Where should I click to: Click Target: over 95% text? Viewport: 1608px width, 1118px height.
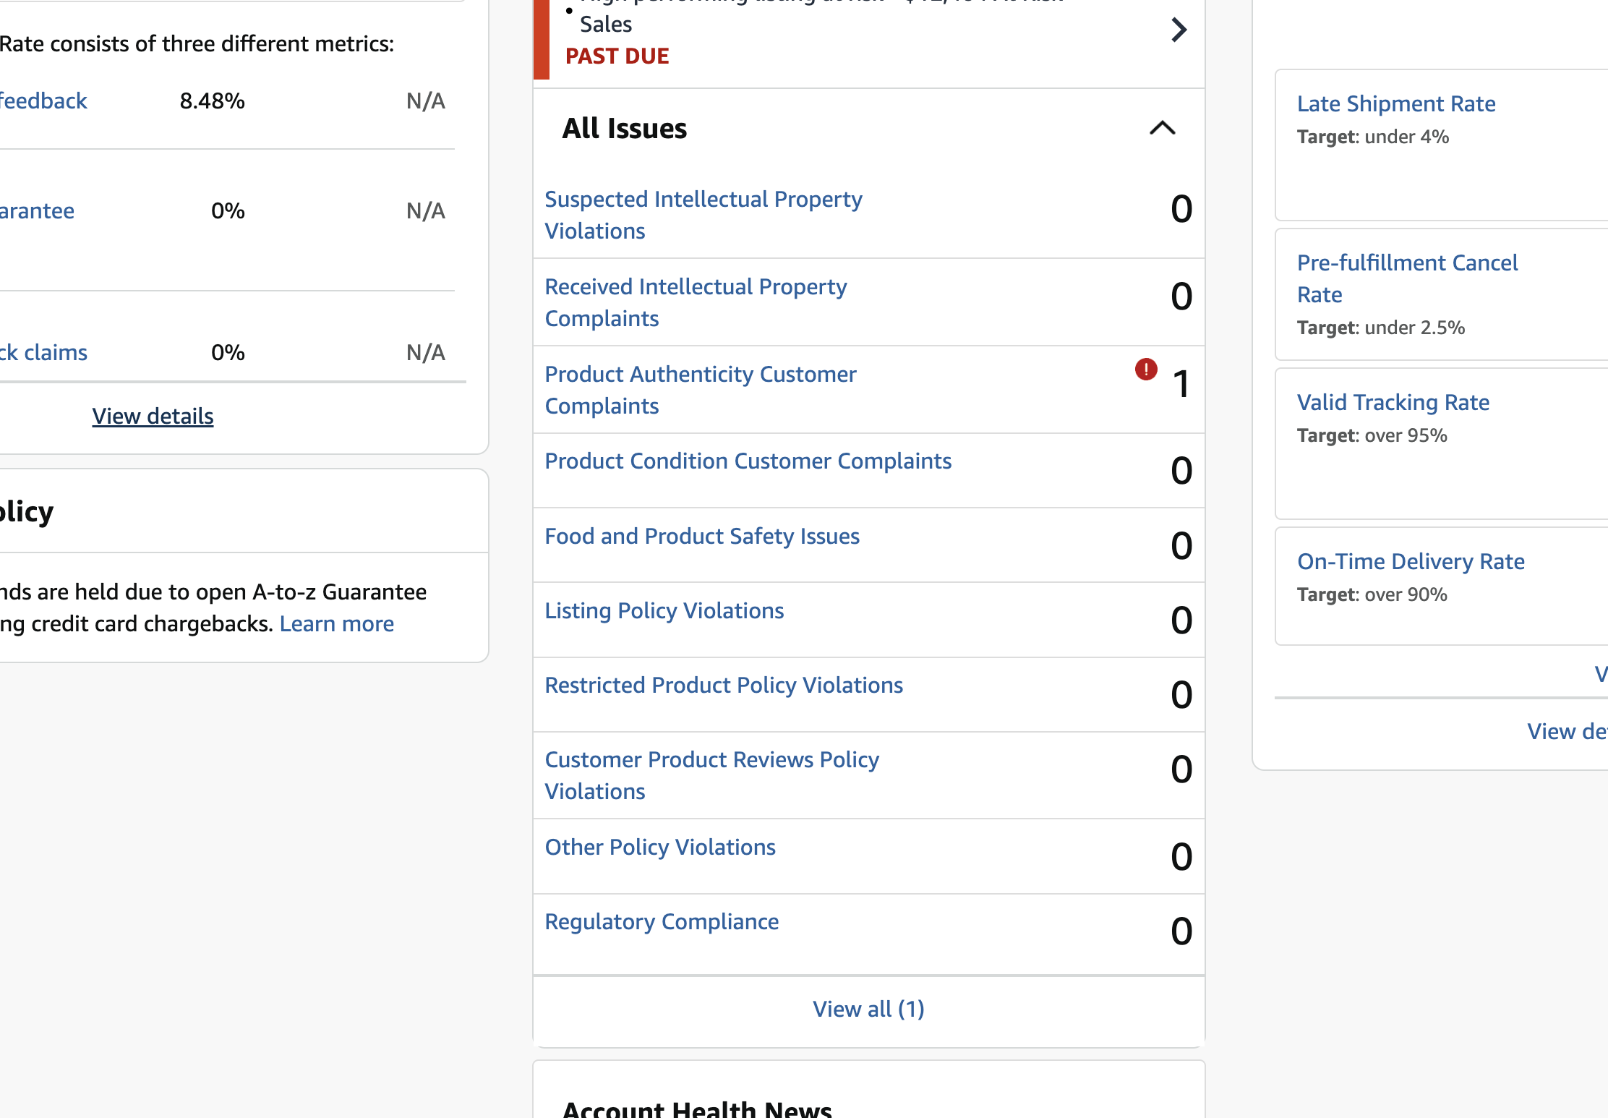click(1372, 435)
